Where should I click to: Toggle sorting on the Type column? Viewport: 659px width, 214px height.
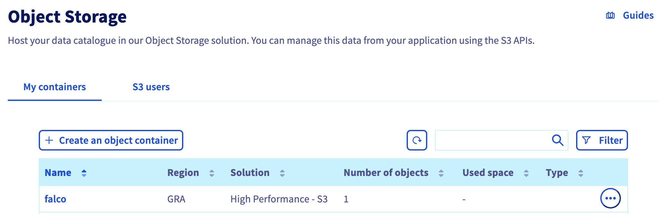pos(581,173)
